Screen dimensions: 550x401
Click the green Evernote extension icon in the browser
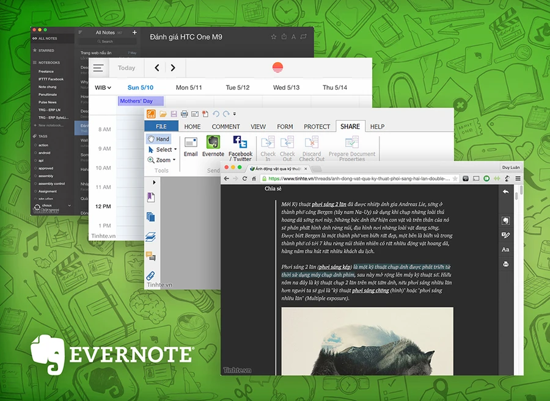486,179
